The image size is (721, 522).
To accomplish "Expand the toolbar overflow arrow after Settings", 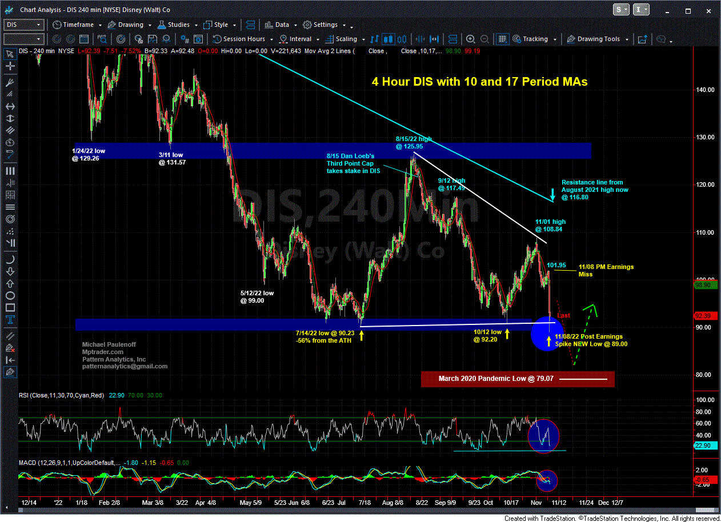I will pos(351,27).
